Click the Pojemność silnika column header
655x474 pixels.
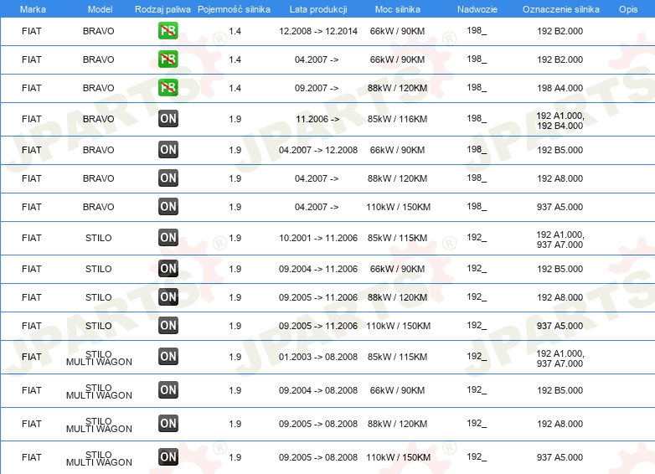click(234, 9)
